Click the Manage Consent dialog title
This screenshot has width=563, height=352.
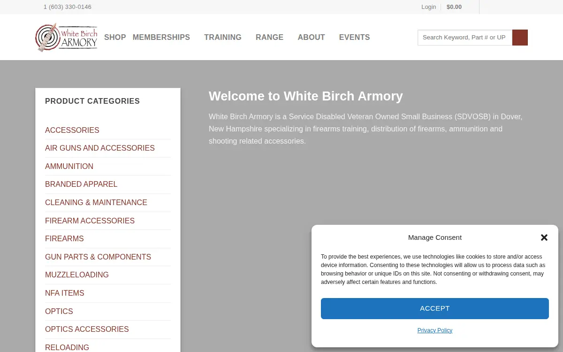pos(435,237)
